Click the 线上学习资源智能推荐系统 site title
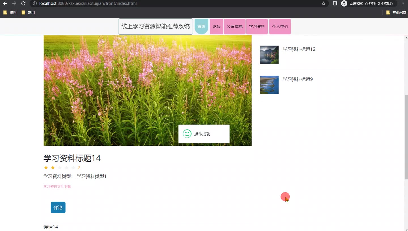Screen dimensions: 408x231 (x=156, y=26)
